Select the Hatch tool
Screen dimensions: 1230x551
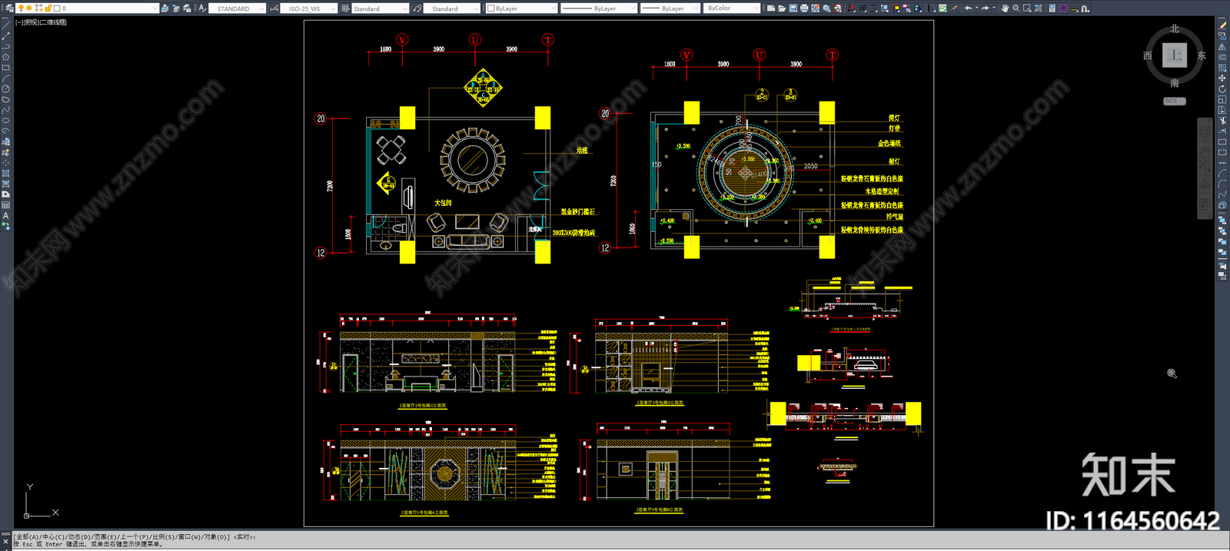(x=6, y=174)
